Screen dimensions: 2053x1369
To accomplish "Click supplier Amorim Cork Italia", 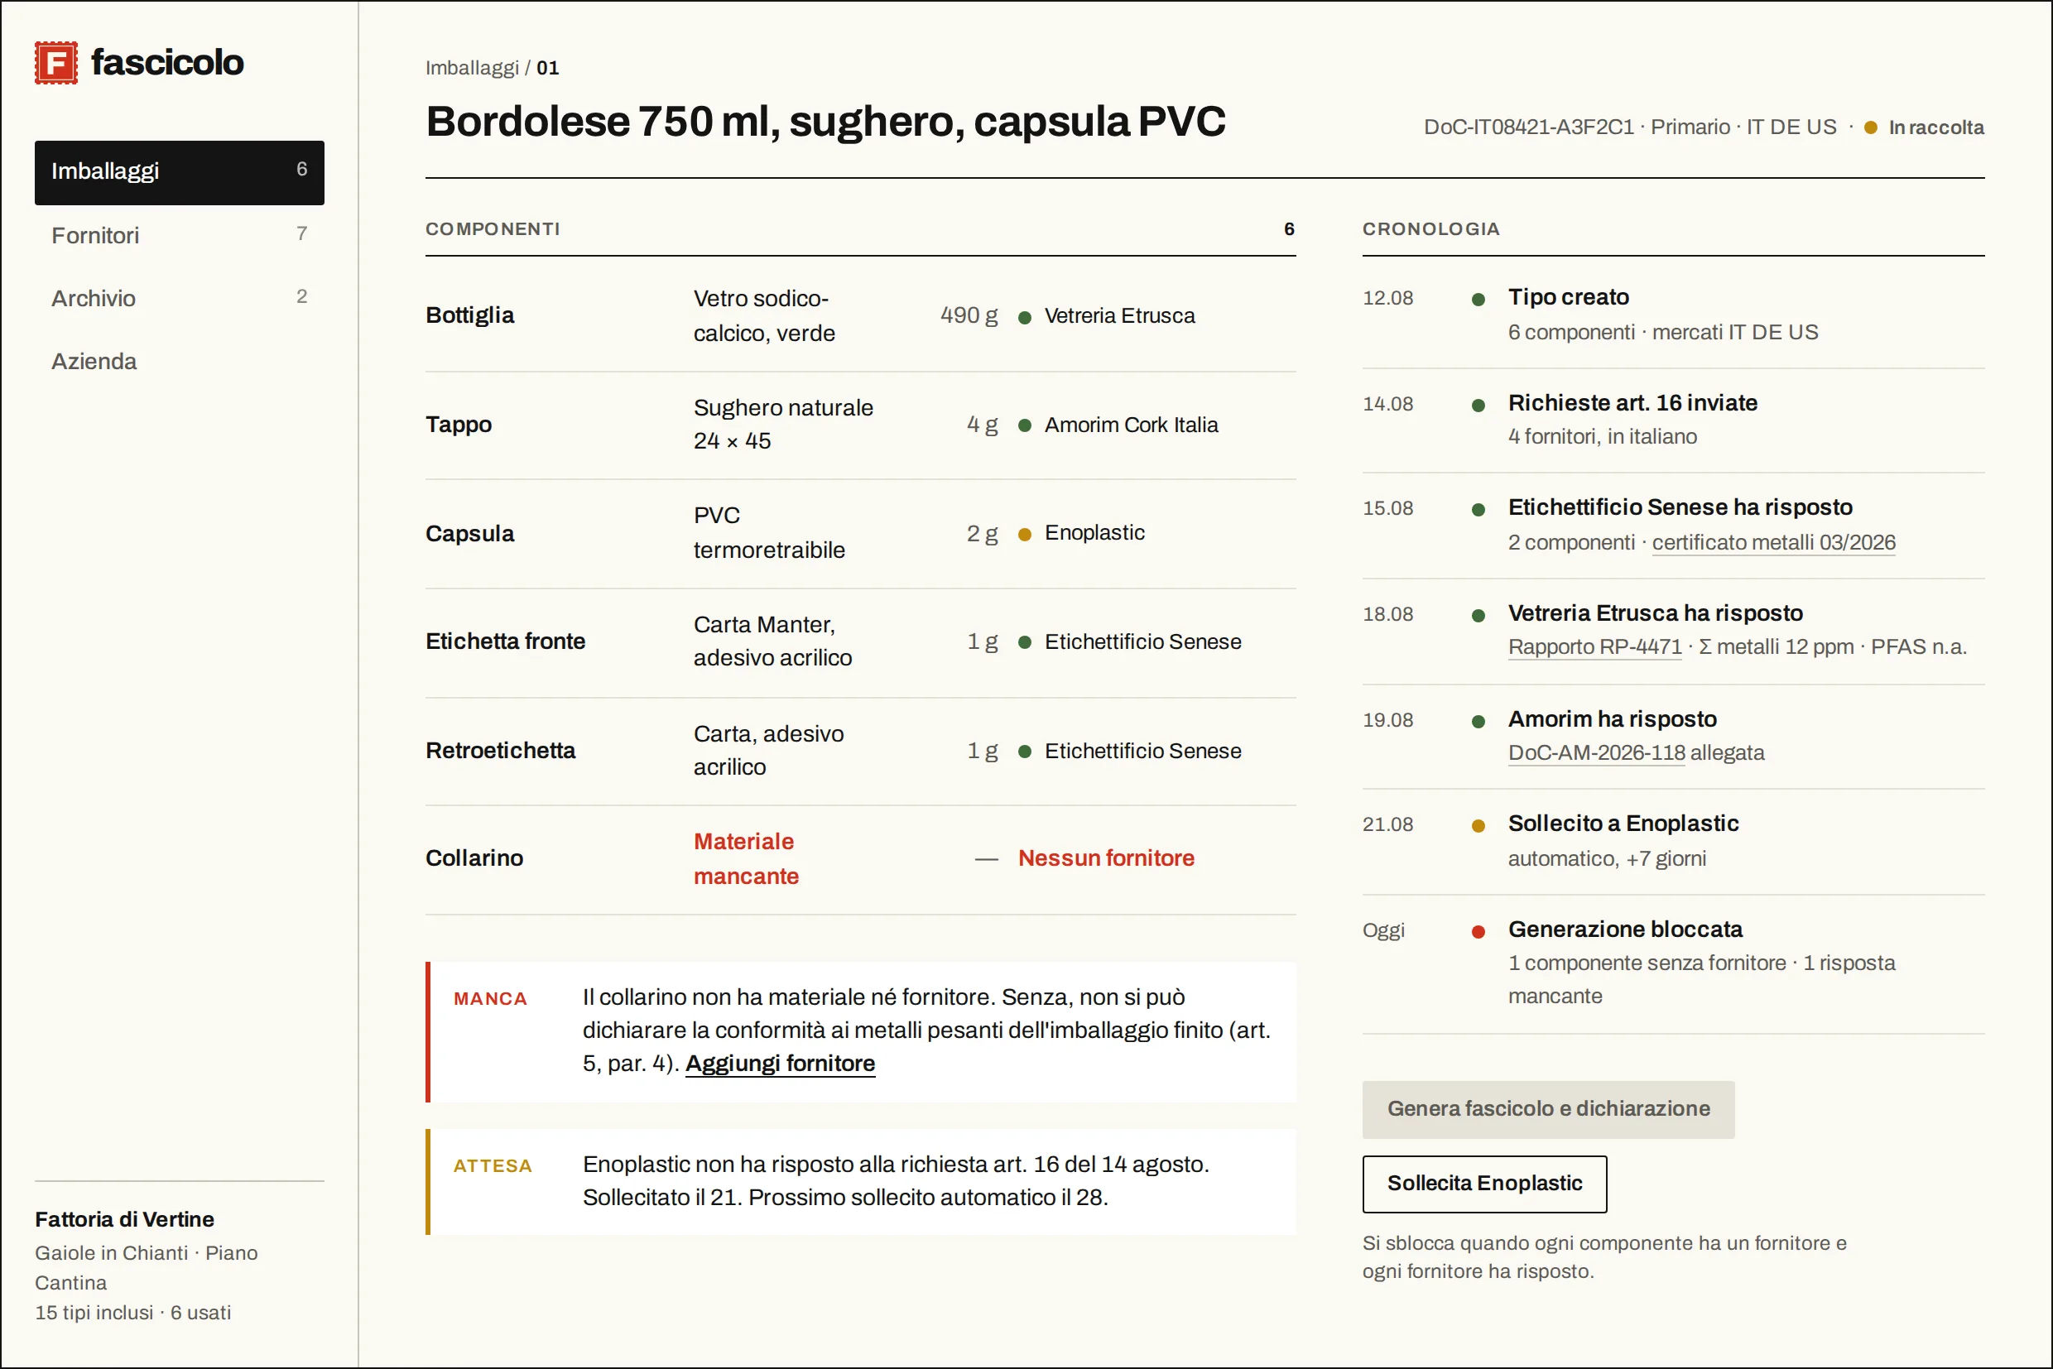I will click(x=1131, y=425).
